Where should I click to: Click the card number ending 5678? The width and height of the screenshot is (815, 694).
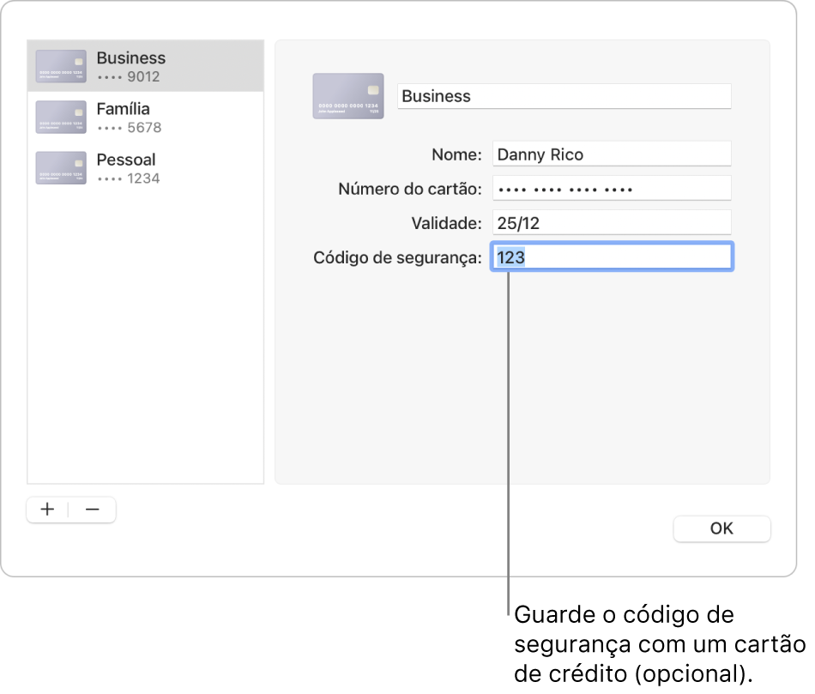129,128
